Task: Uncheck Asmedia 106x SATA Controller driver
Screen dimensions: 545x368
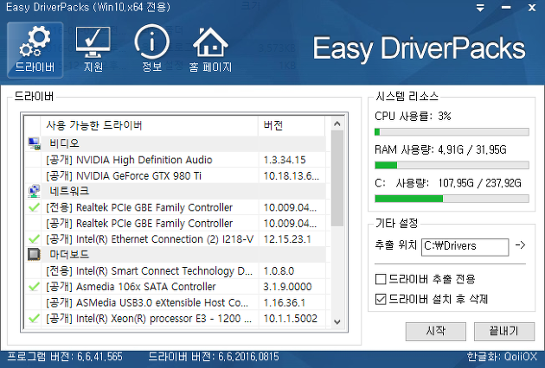Action: (x=34, y=287)
